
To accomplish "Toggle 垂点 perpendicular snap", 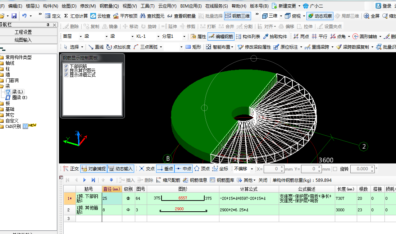I will tap(165, 169).
